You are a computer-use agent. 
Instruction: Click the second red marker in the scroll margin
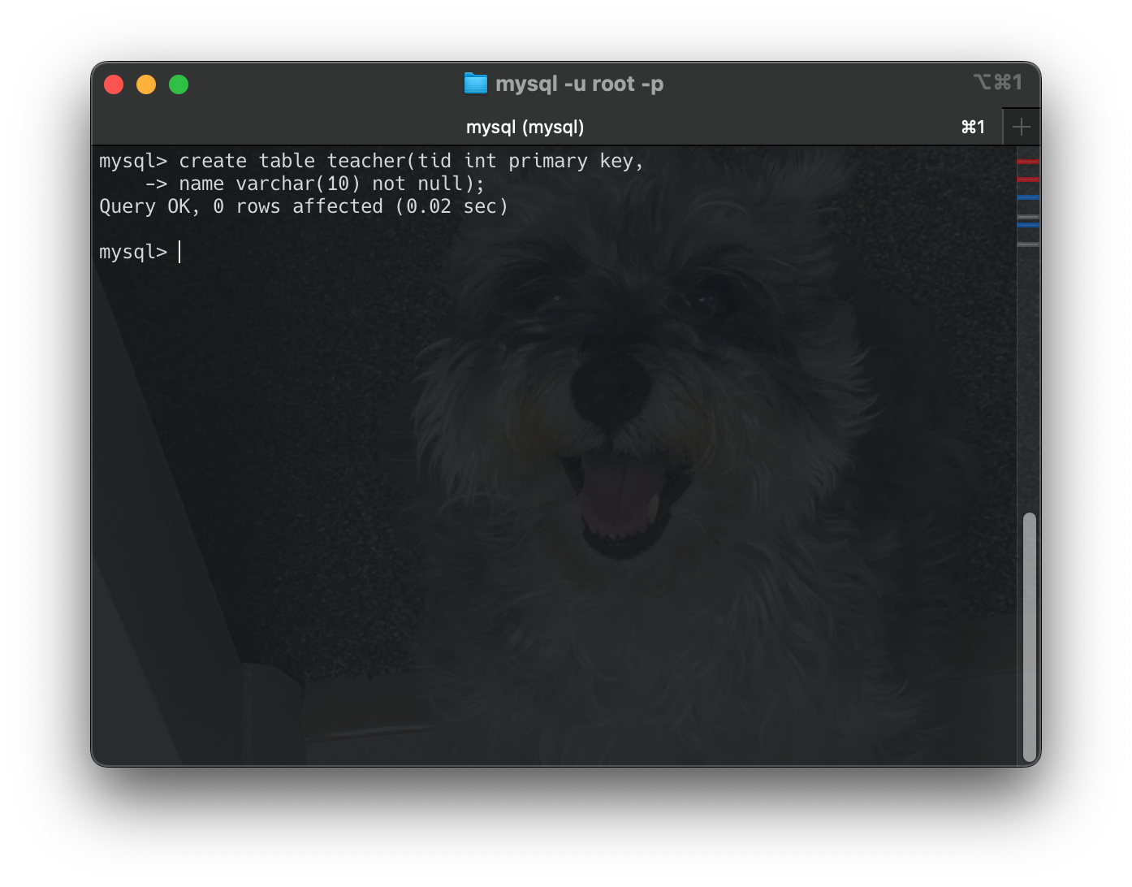1028,178
